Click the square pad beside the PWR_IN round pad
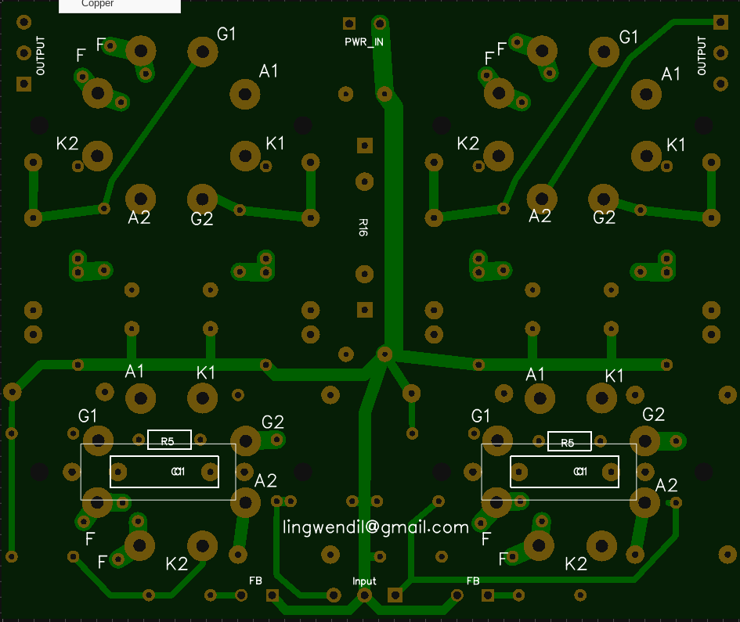Viewport: 740px width, 622px height. click(x=349, y=23)
